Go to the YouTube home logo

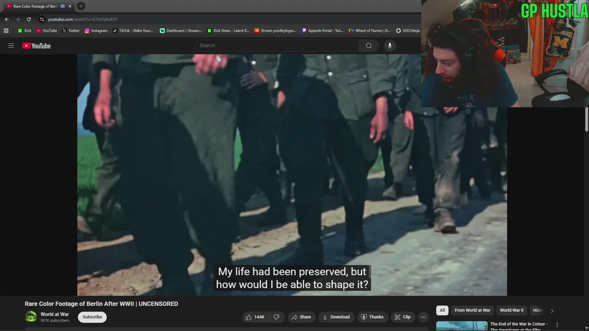pos(36,46)
